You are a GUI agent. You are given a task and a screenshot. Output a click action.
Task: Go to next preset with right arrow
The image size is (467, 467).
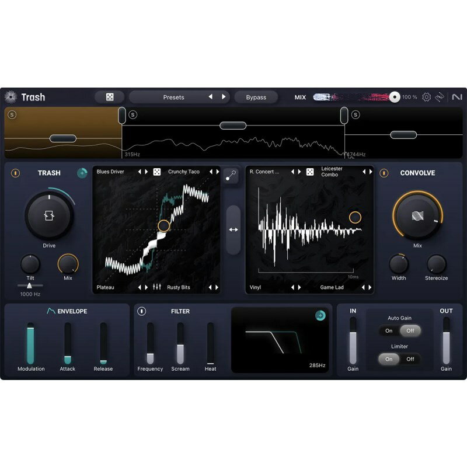(x=223, y=97)
